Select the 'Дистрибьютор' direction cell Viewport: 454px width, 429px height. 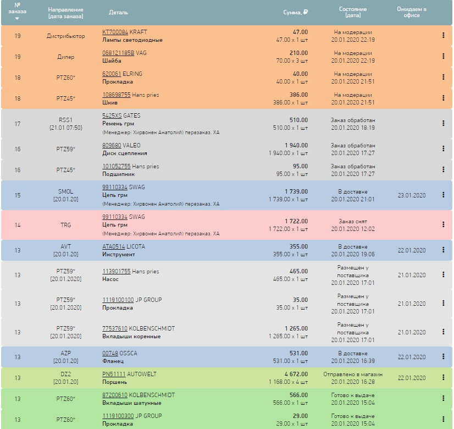pos(66,36)
